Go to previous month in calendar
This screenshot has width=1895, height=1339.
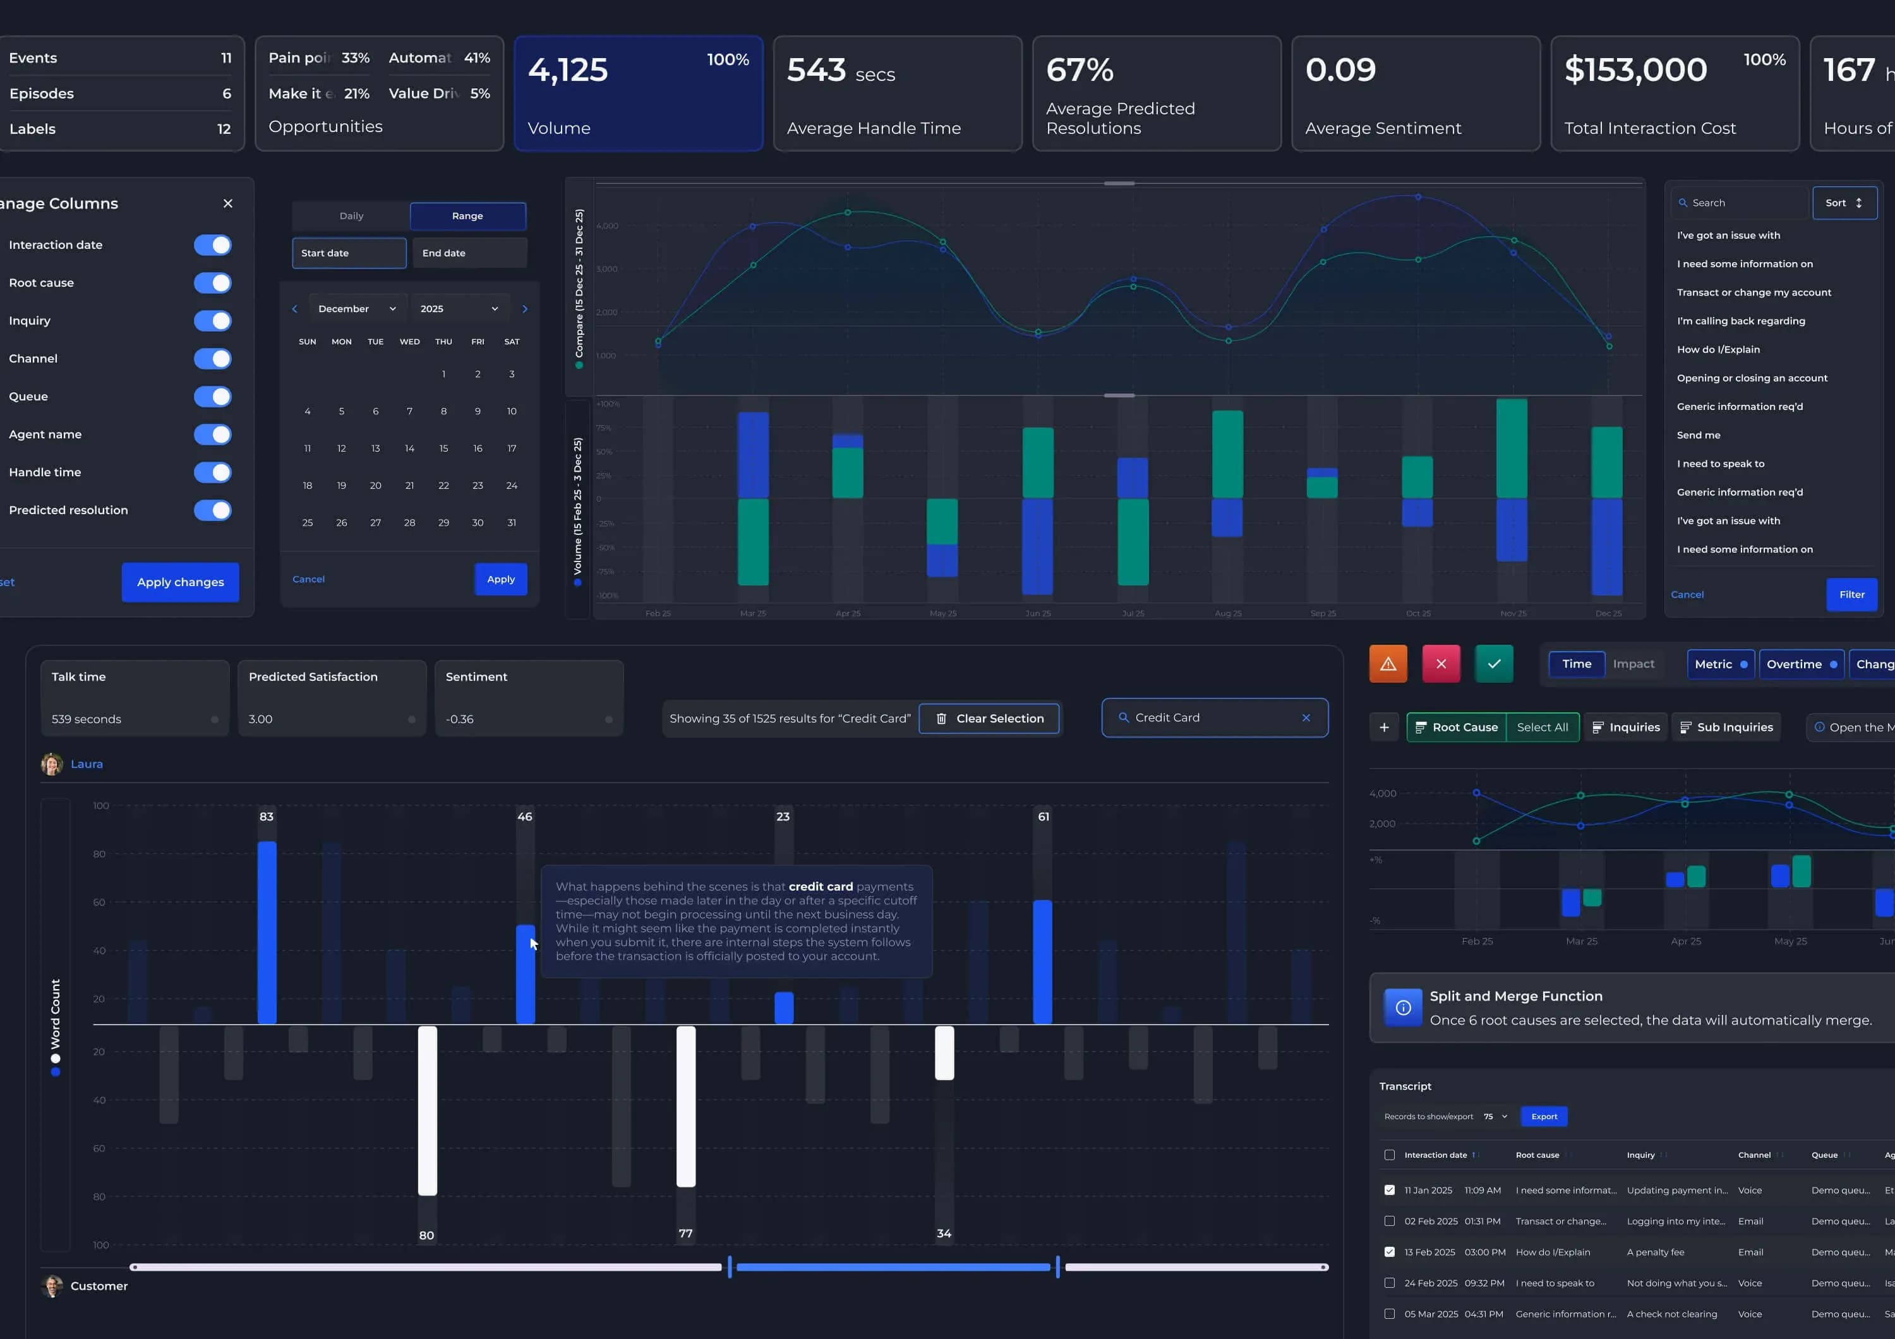[294, 309]
